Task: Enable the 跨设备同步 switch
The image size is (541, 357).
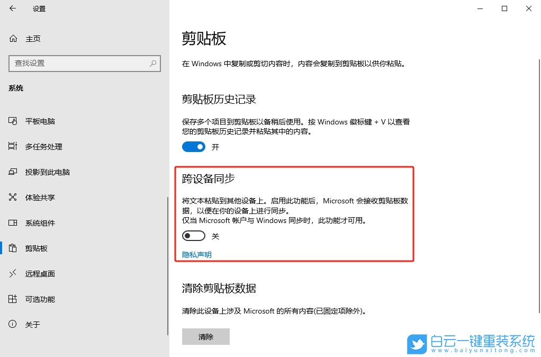Action: pyautogui.click(x=193, y=235)
